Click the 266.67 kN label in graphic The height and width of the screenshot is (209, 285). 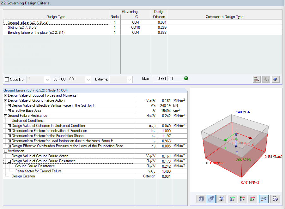244,160
